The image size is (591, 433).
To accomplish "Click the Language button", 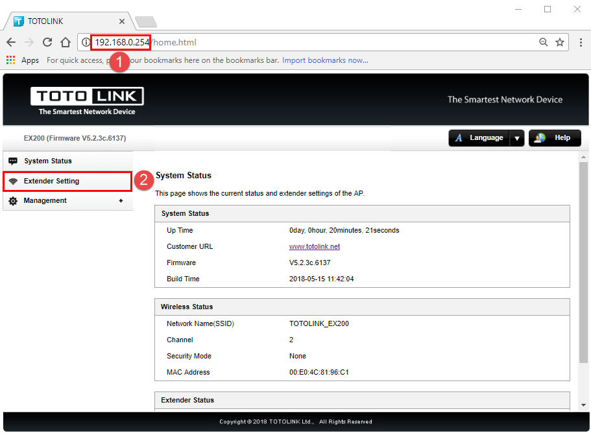I will (x=479, y=138).
